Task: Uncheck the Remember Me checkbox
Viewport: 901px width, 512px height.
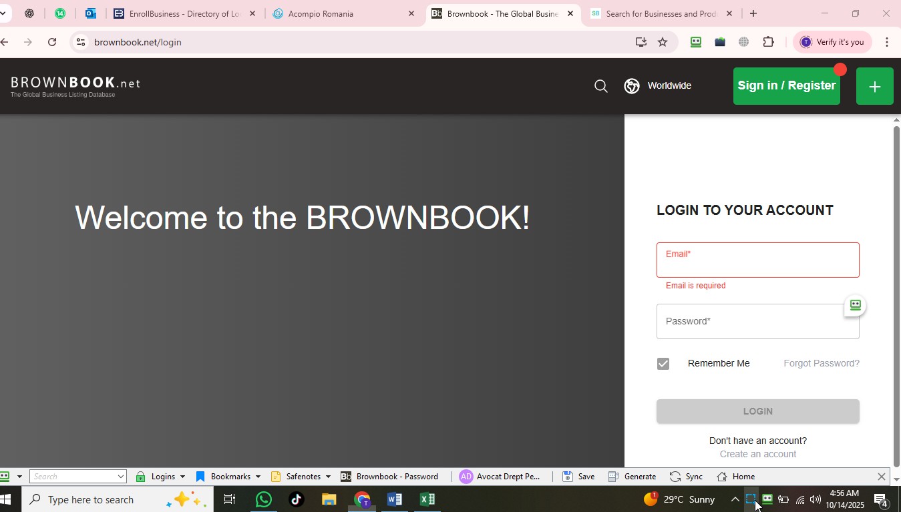Action: click(x=663, y=364)
